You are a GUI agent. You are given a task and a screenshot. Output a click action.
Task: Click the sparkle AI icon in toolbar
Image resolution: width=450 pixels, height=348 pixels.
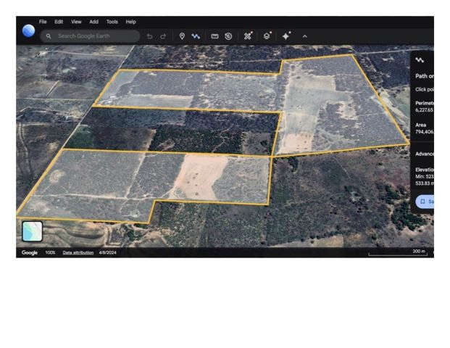[286, 36]
